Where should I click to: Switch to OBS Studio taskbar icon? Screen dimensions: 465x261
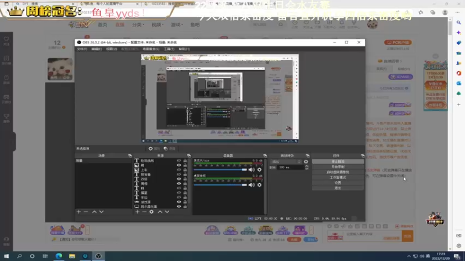98,256
